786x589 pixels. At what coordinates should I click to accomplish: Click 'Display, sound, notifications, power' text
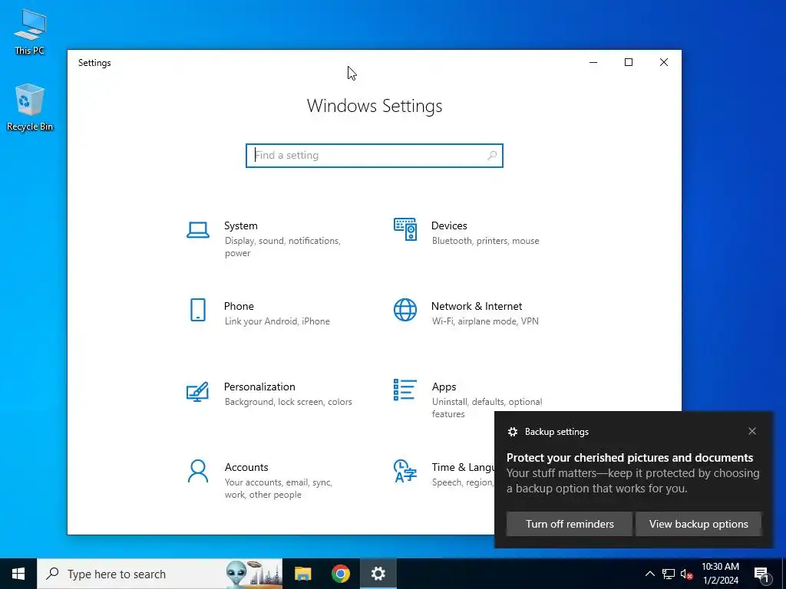click(282, 247)
